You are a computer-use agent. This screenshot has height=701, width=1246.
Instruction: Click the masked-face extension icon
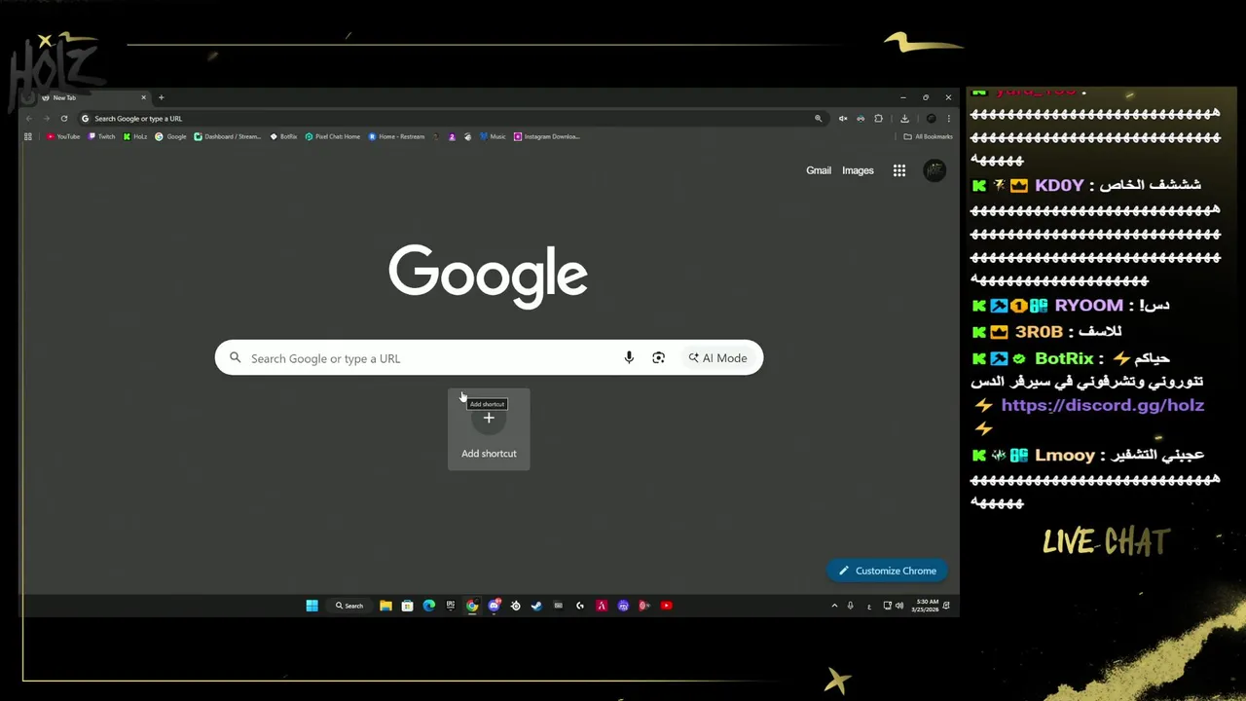[861, 119]
